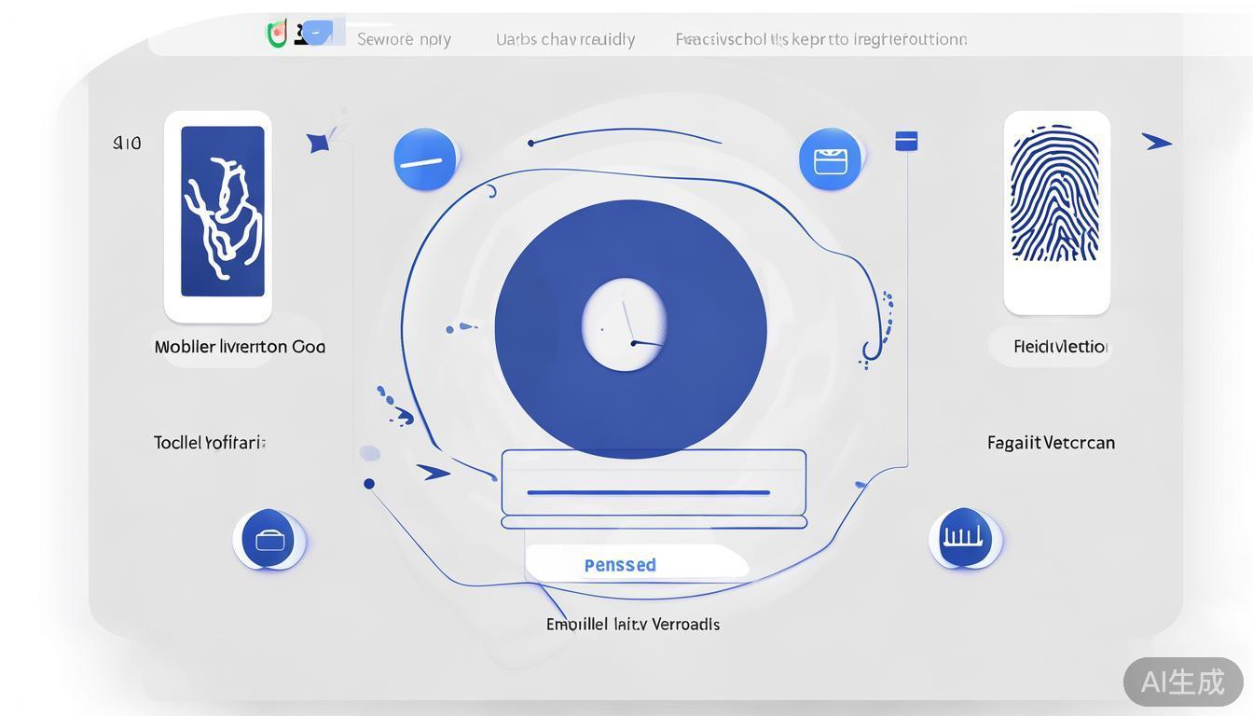Click the white clock dial in center
This screenshot has width=1253, height=716.
click(624, 324)
